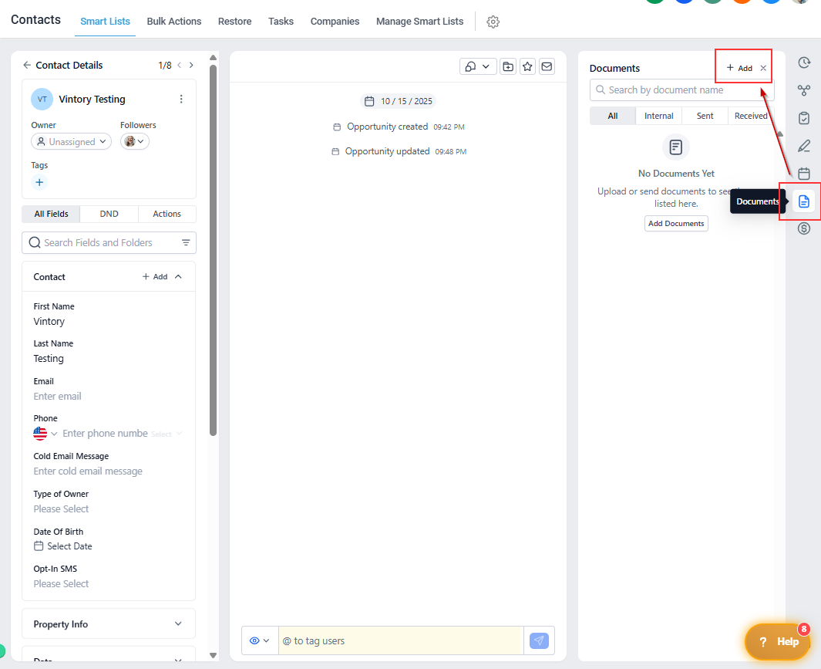This screenshot has width=821, height=669.
Task: Open the Notes pencil sidebar icon
Action: 804,146
